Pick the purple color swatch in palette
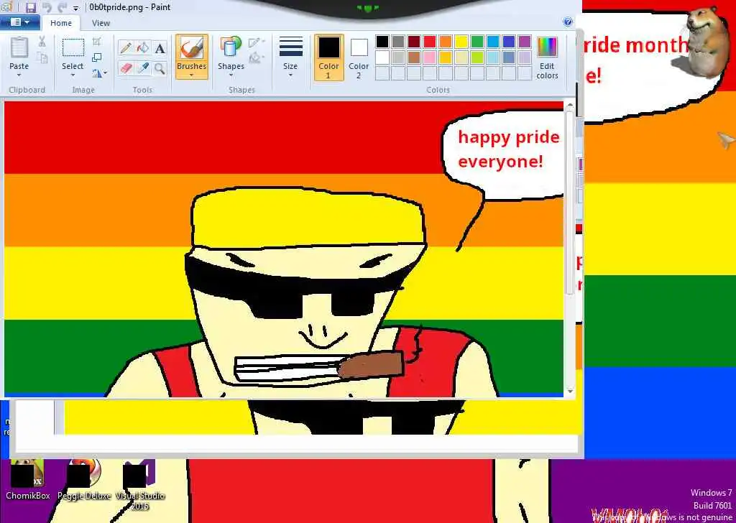Viewport: 736px width, 523px height. [x=525, y=42]
